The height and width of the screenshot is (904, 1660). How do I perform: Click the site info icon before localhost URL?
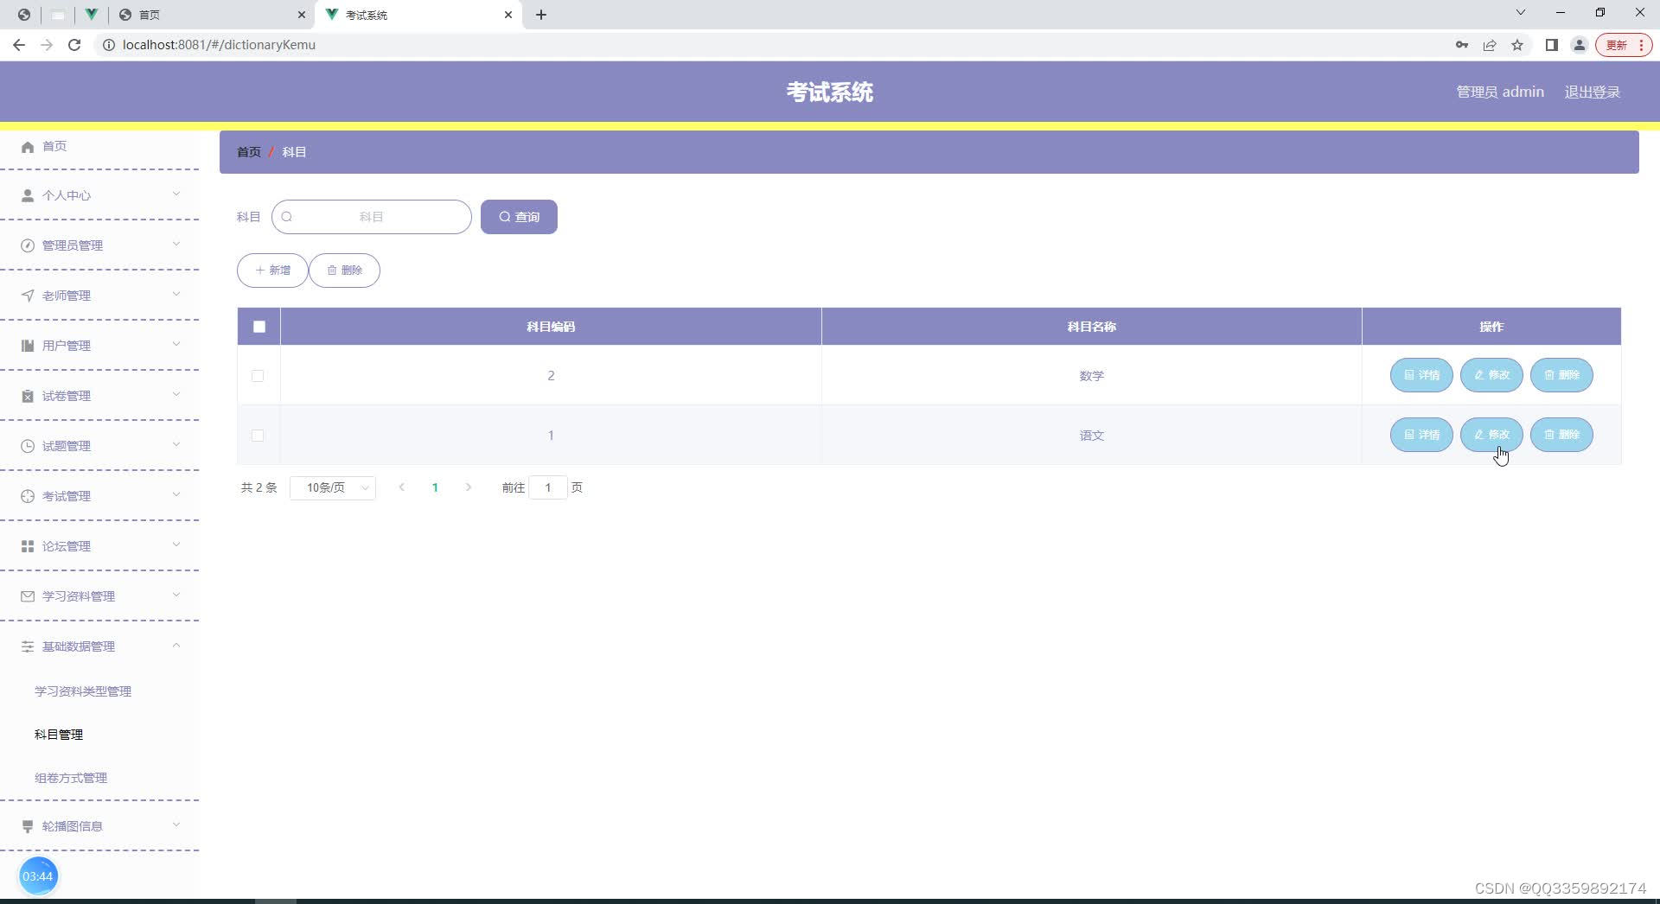pos(109,45)
